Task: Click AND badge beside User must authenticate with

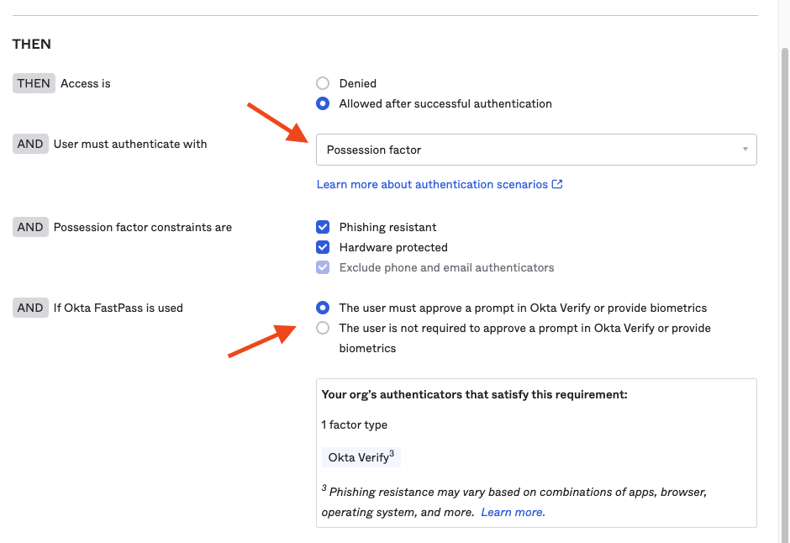Action: click(30, 144)
